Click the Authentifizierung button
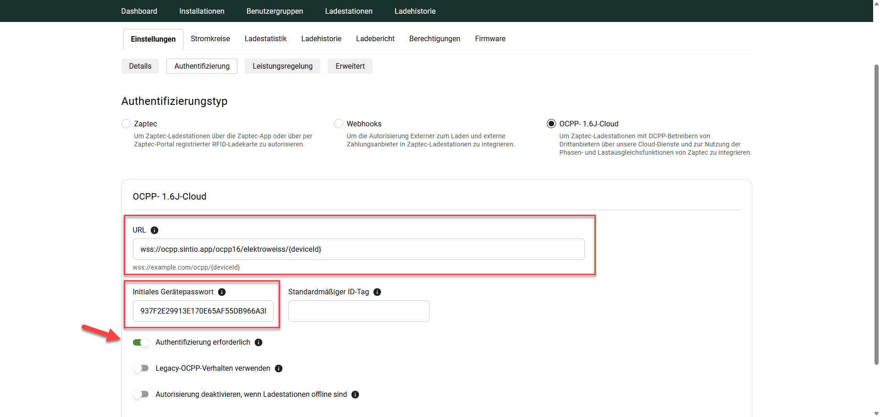880x417 pixels. tap(202, 66)
